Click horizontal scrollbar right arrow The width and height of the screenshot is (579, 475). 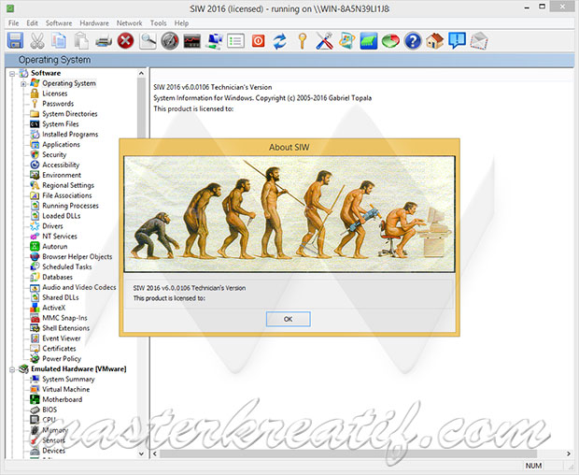click(x=569, y=453)
